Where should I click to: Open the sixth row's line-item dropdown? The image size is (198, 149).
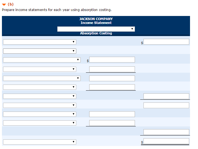point(39,87)
